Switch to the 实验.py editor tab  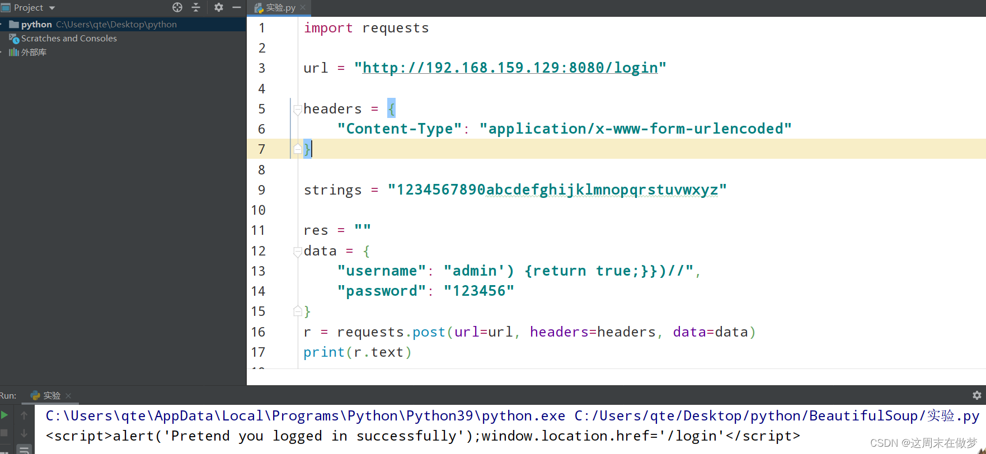(x=280, y=8)
